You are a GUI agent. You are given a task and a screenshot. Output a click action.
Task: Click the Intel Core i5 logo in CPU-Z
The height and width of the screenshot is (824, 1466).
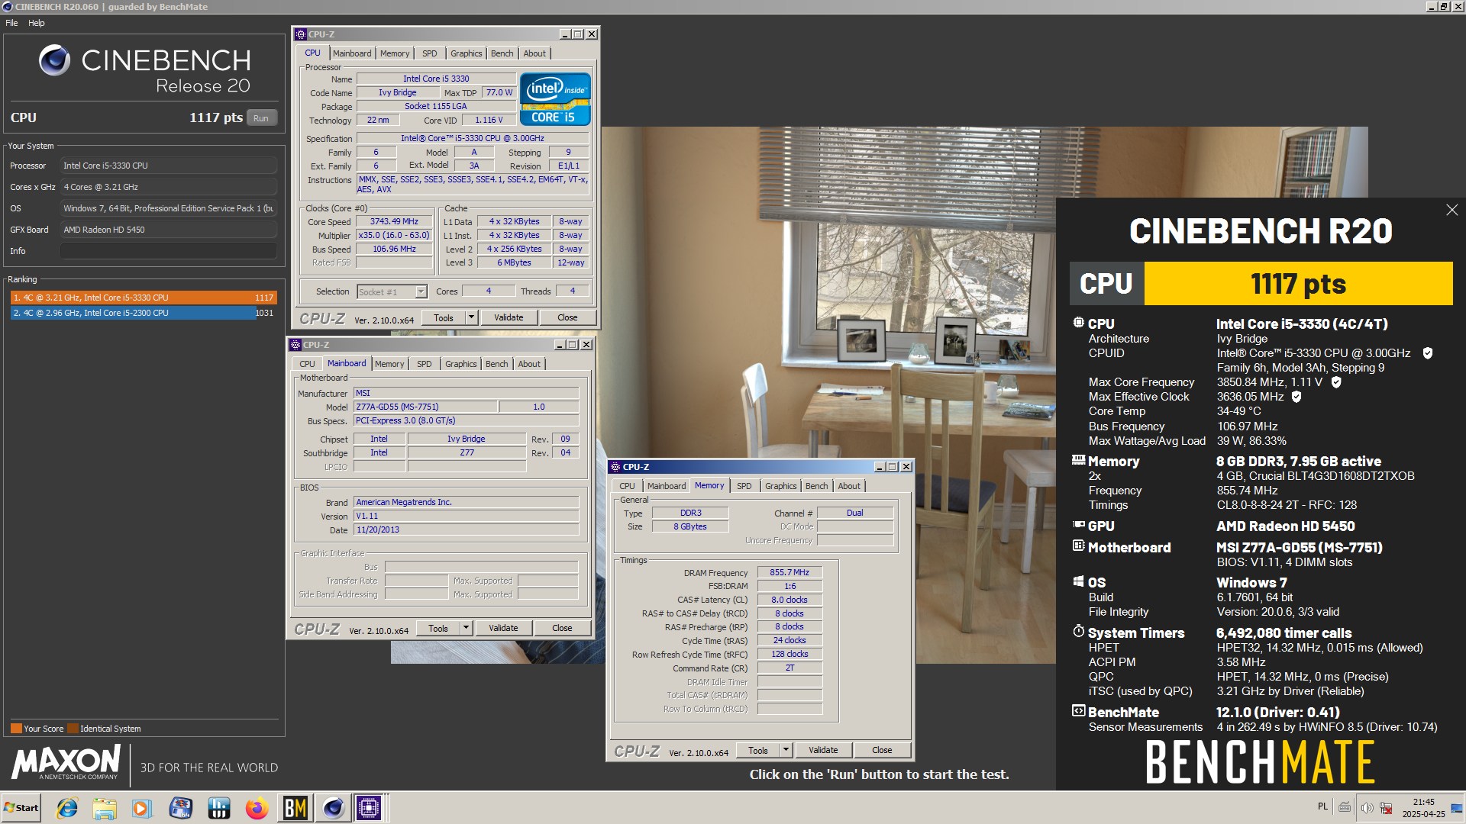point(555,98)
